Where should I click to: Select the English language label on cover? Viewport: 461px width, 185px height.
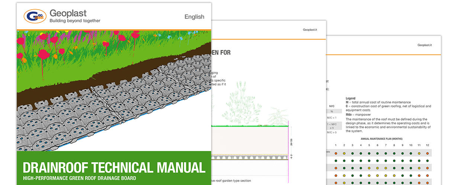point(194,17)
